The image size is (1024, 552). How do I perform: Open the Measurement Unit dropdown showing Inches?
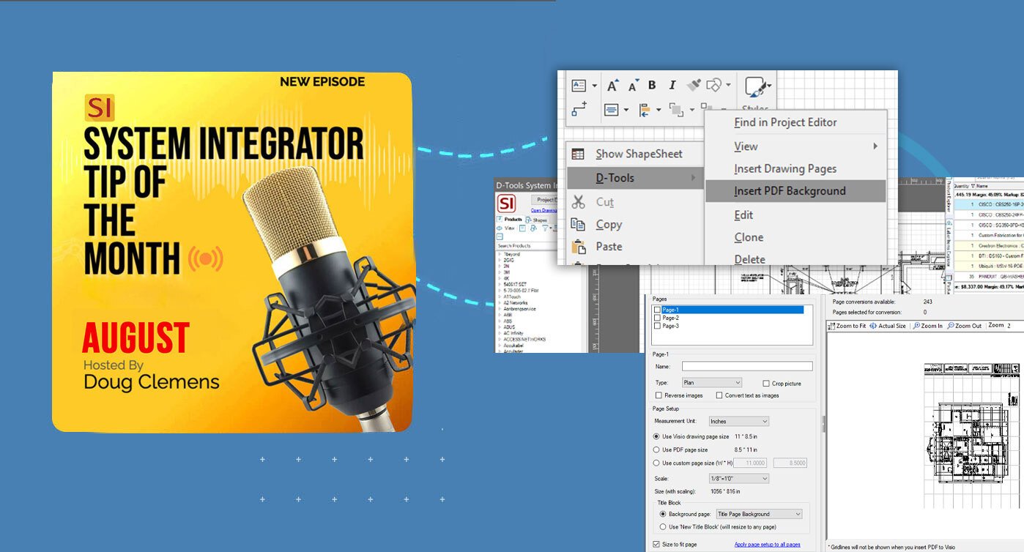[x=738, y=421]
